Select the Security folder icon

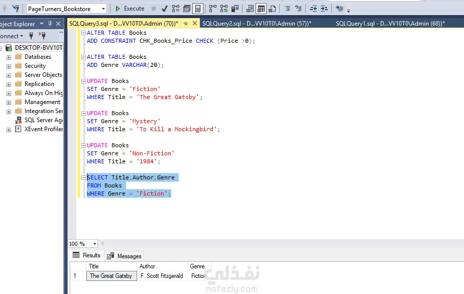(19, 66)
